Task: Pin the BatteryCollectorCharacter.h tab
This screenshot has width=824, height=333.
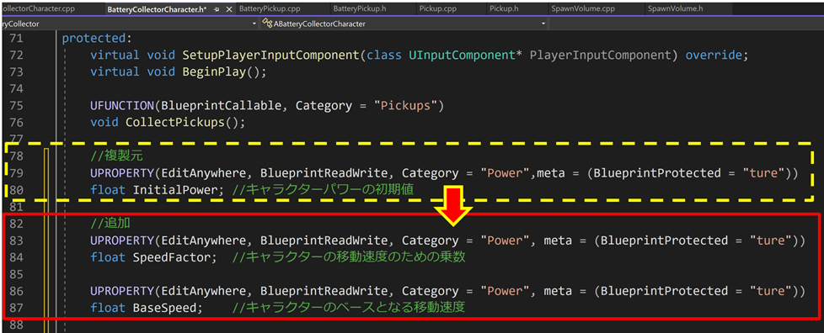Action: click(217, 9)
